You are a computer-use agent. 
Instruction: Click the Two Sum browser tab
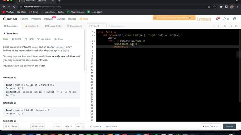pos(35,1)
